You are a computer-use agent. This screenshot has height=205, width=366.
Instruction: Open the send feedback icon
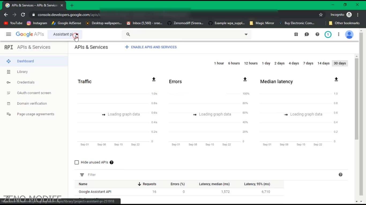[x=307, y=34]
